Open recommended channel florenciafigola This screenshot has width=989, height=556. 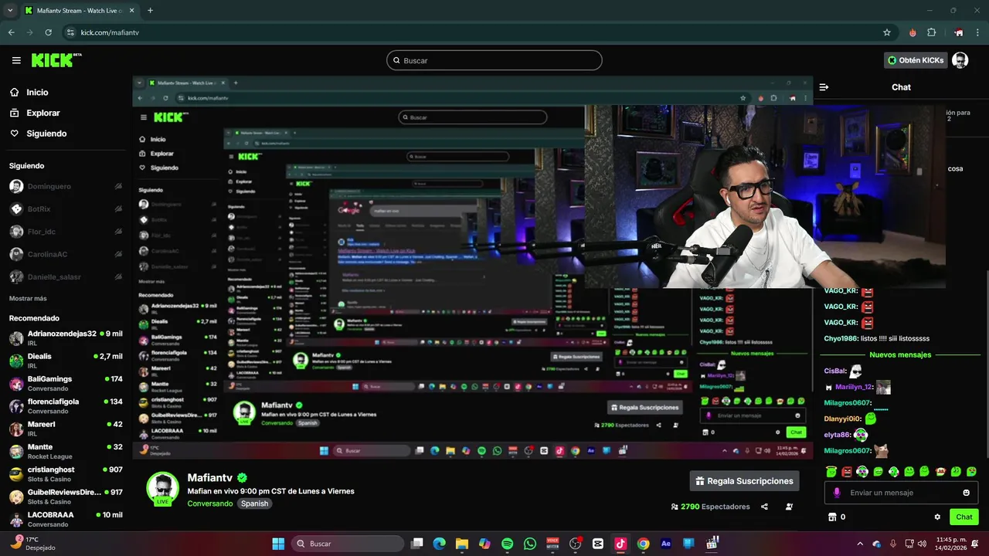tap(66, 406)
